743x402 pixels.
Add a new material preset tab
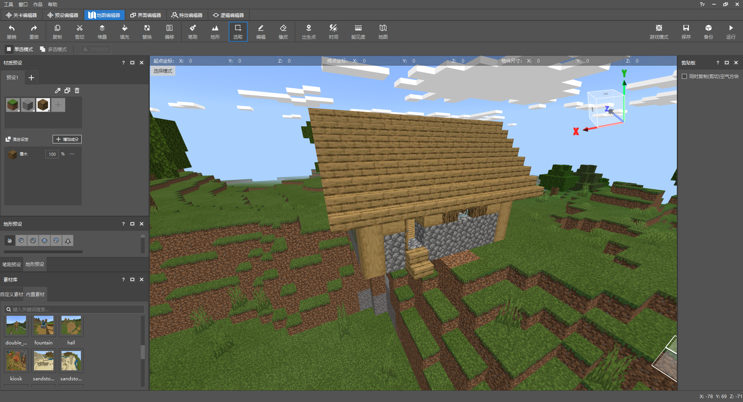(x=31, y=78)
